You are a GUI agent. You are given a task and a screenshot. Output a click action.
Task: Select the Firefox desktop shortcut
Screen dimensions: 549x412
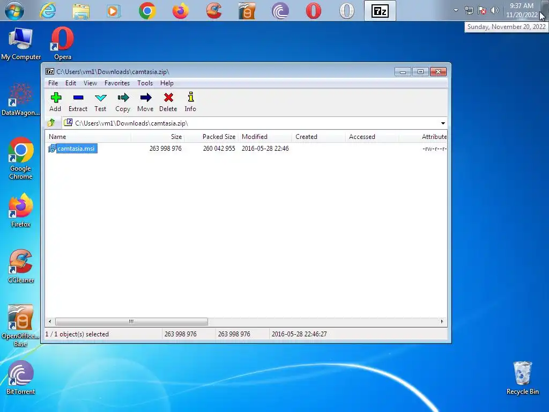pyautogui.click(x=21, y=210)
